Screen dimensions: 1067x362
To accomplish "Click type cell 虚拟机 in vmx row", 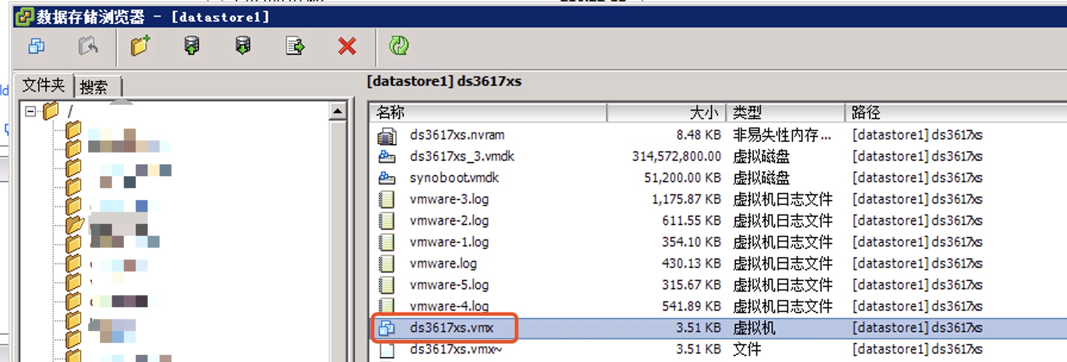I will pos(754,328).
